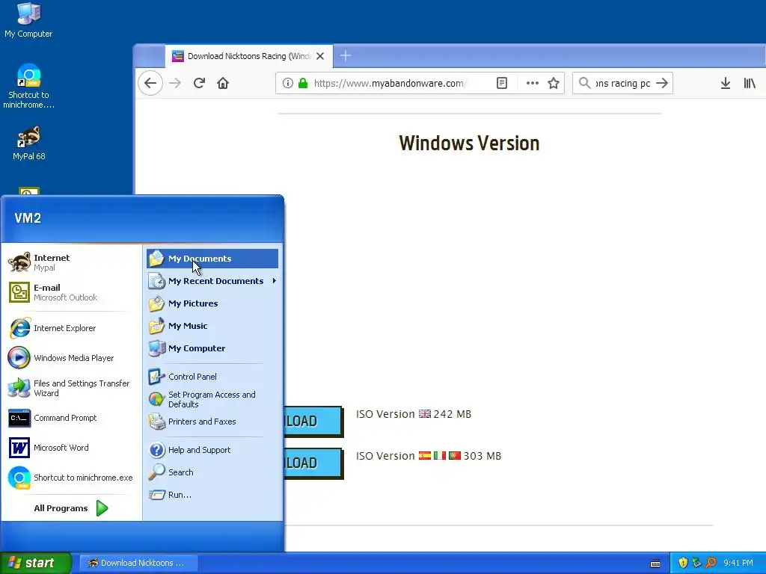766x574 pixels.
Task: Click the green network tray icon
Action: tap(697, 563)
